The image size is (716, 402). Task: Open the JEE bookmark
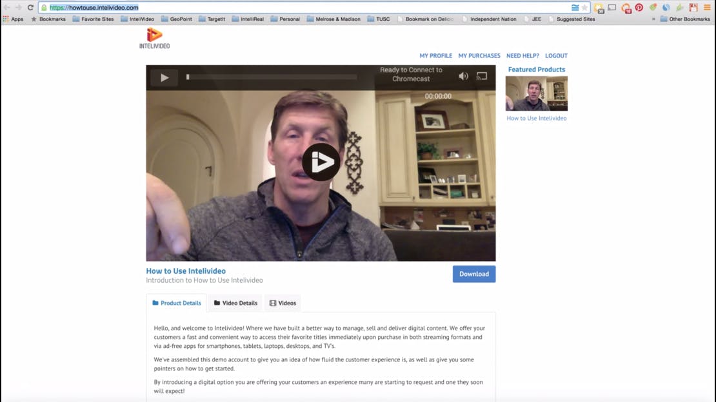532,19
